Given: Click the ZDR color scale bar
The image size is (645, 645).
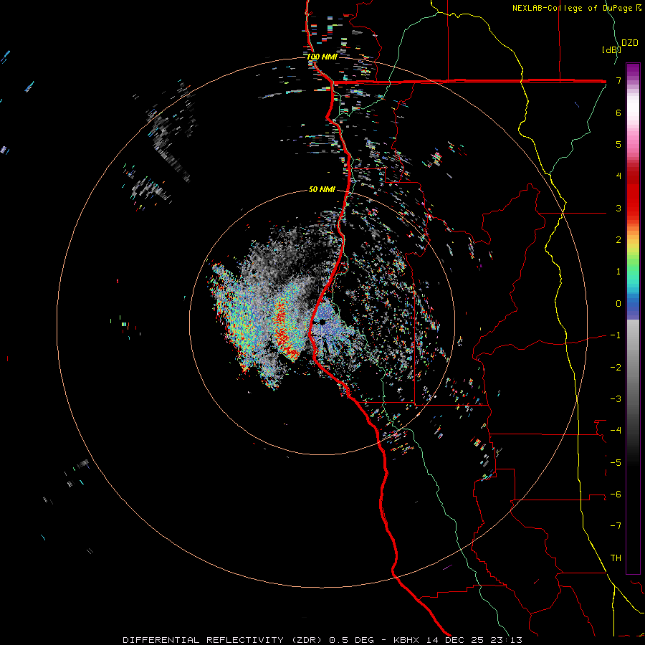Looking at the screenshot, I should [x=633, y=318].
